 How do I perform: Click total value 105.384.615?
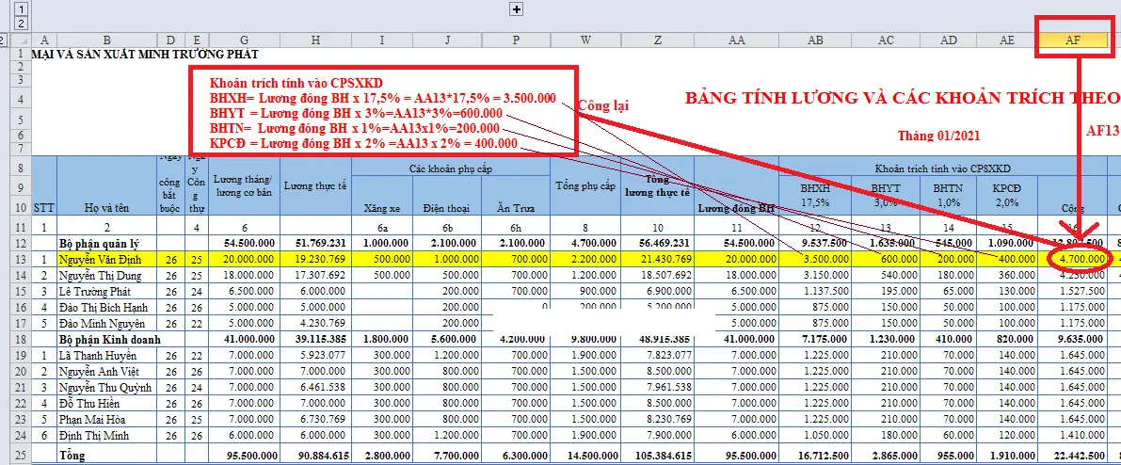point(657,456)
